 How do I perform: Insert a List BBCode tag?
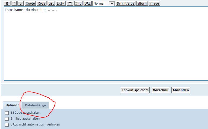[x=51, y=3]
